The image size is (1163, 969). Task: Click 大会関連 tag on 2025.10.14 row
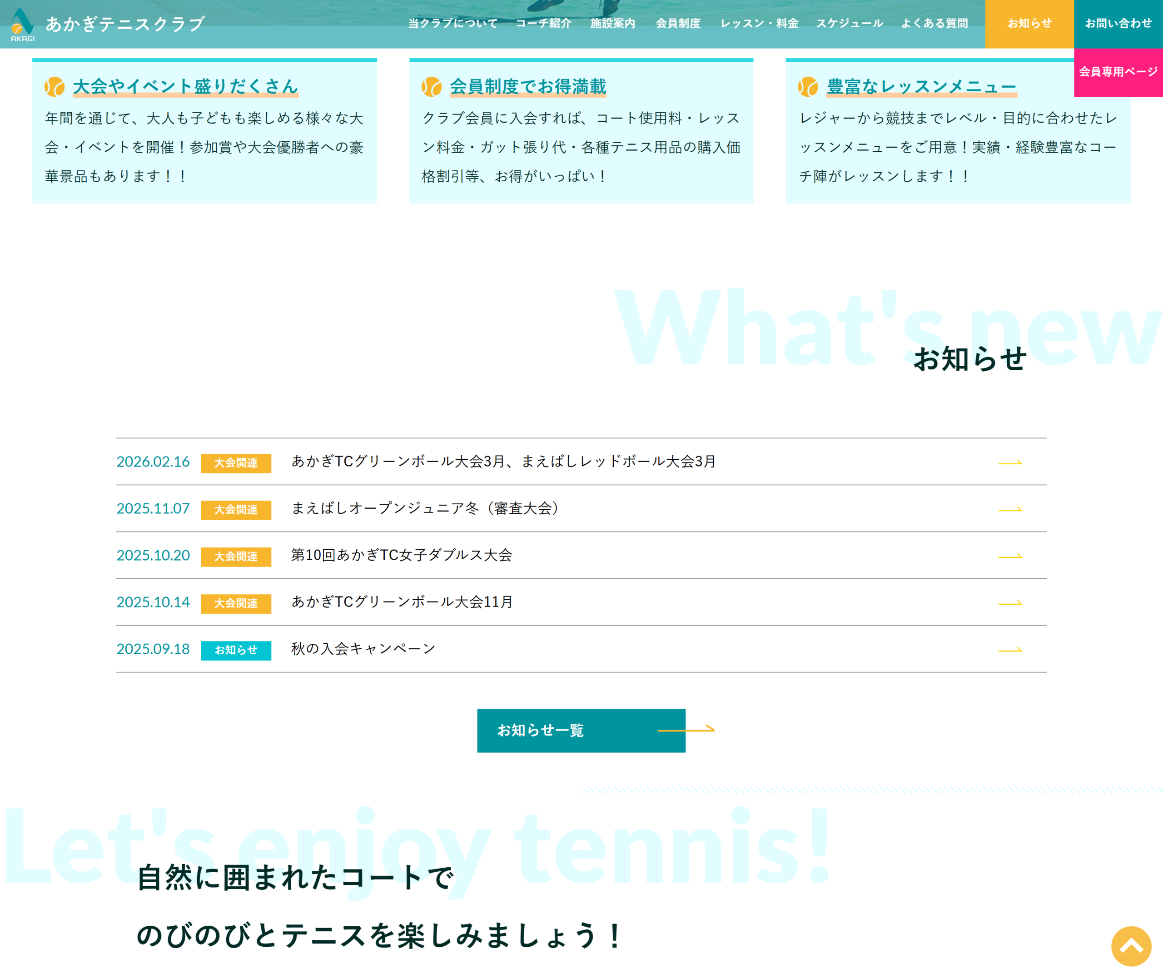coord(236,604)
